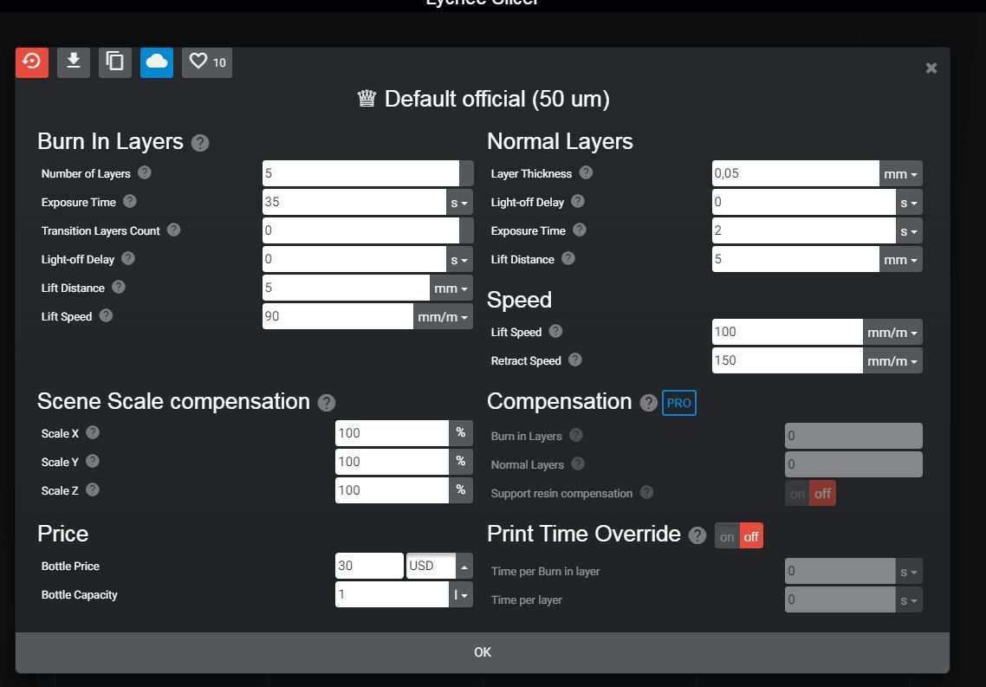Open Burn In Light-off Delay unit dropdown
Screen dimensions: 986x687
(x=459, y=260)
